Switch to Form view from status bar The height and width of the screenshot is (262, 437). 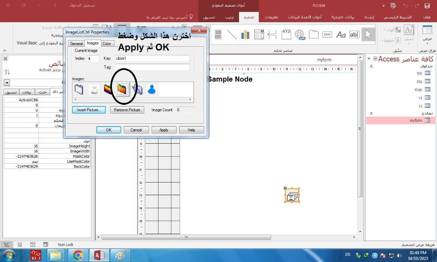pyautogui.click(x=46, y=245)
